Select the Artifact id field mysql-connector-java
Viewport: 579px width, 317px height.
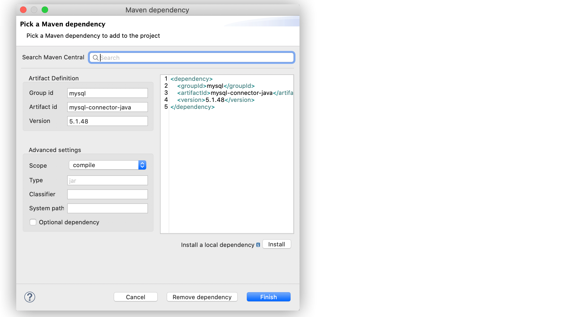pyautogui.click(x=107, y=107)
